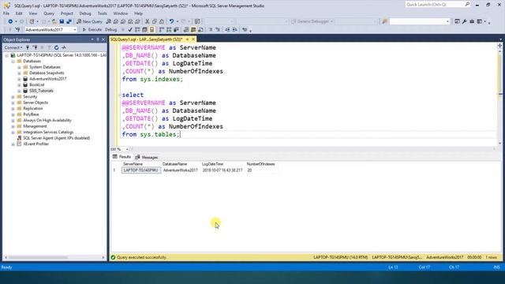Click the navigate backward circle icon
This screenshot has height=284, width=505.
click(10, 21)
